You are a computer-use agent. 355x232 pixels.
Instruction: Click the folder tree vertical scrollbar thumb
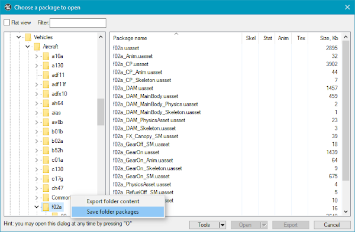pyautogui.click(x=101, y=112)
